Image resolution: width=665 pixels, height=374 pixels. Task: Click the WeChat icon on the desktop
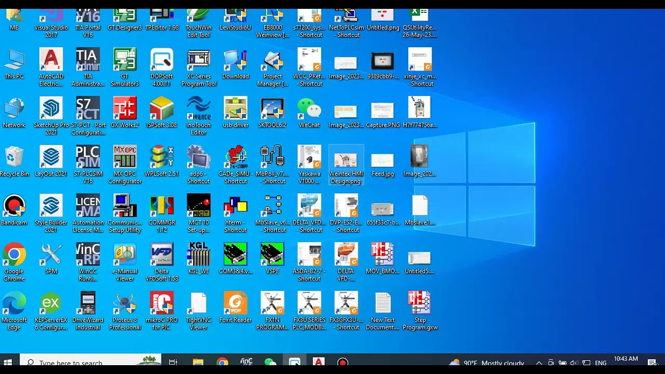point(309,113)
